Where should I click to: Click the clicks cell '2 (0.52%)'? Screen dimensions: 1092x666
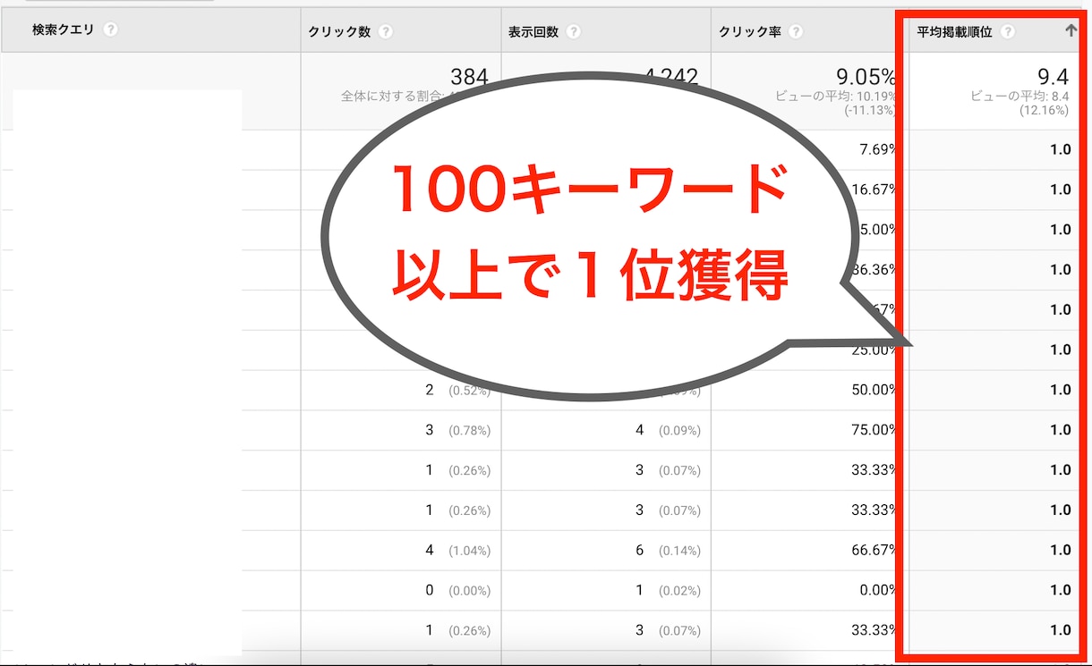tap(457, 390)
